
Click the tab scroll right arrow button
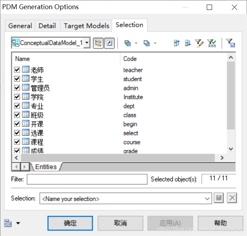[x=25, y=167]
